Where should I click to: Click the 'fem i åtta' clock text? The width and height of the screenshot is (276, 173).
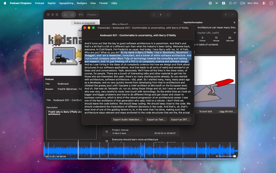(253, 3)
